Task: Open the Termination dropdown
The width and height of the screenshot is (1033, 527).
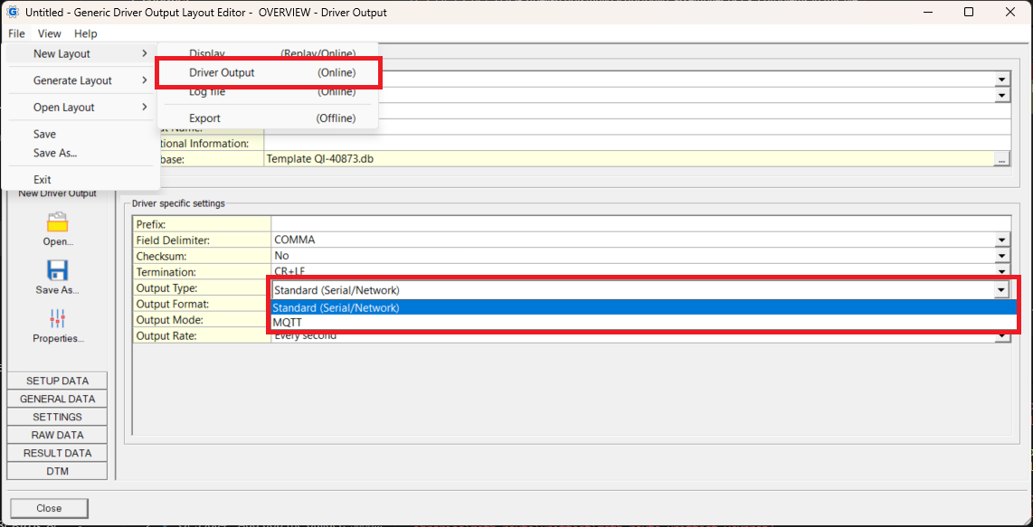Action: point(1001,272)
